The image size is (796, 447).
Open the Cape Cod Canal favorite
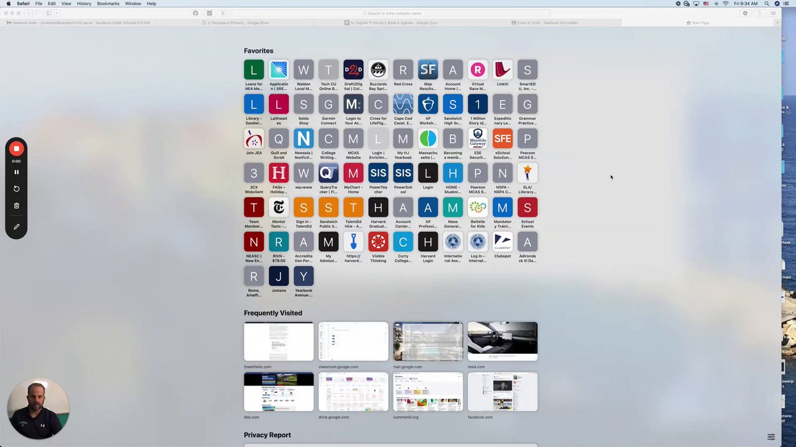pyautogui.click(x=403, y=104)
